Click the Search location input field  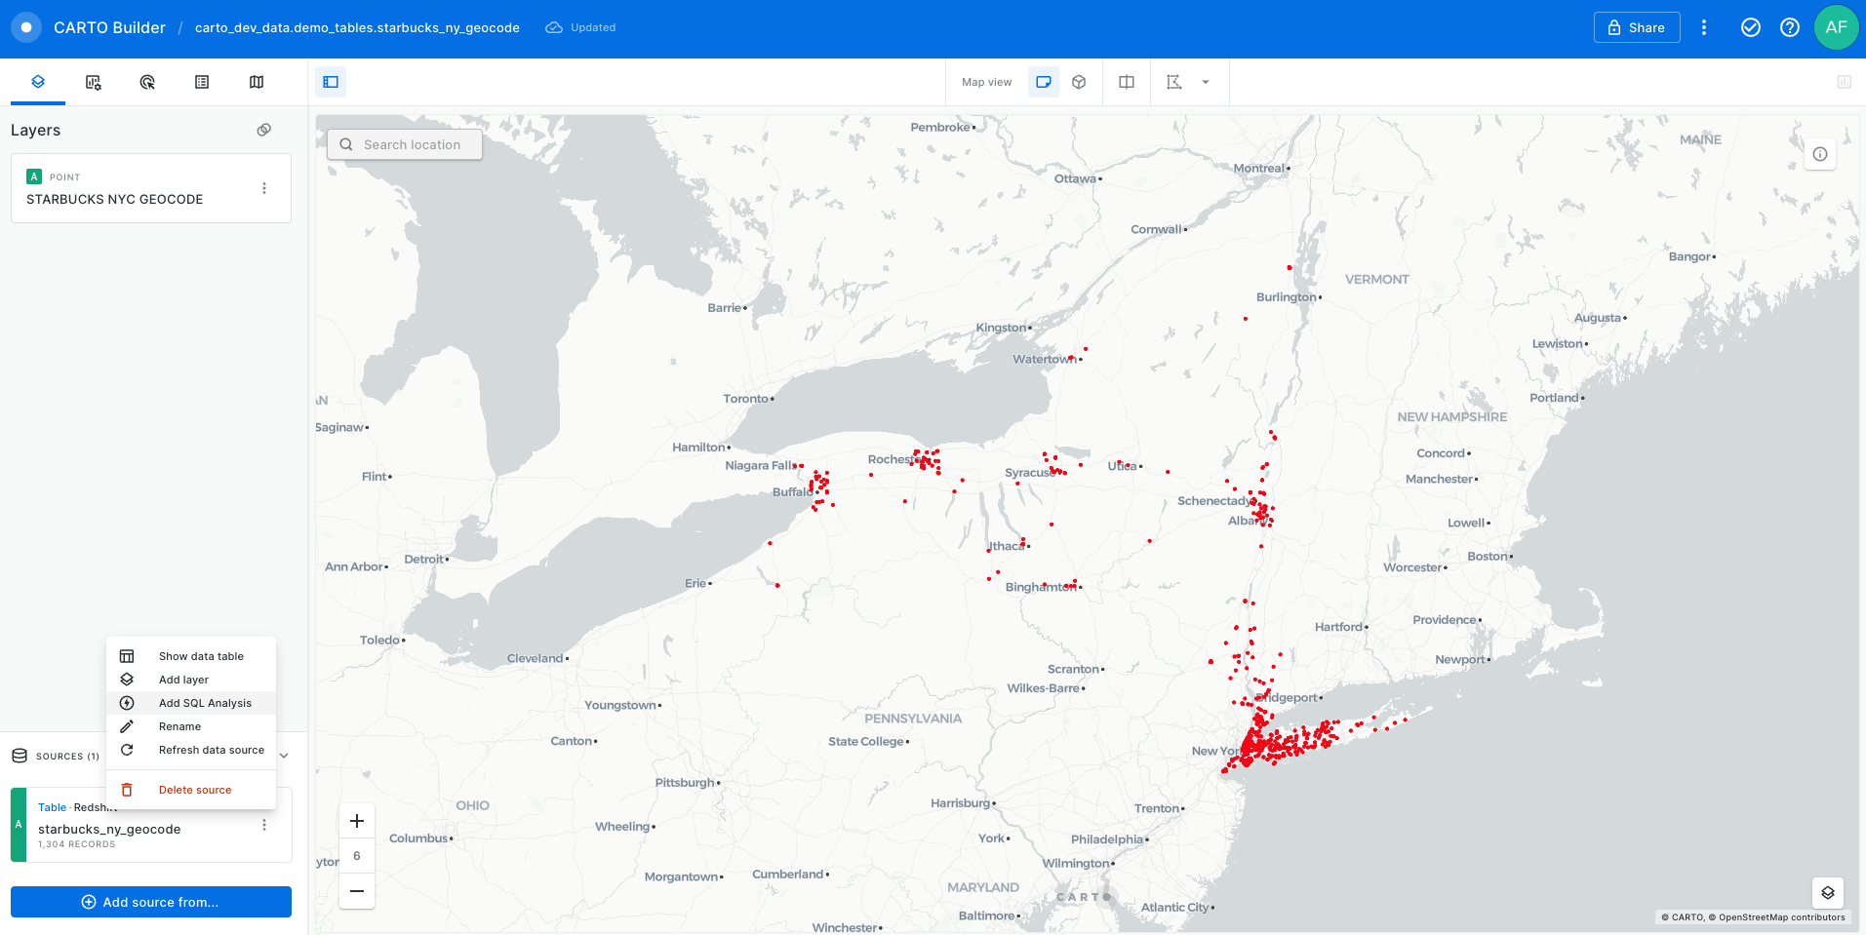point(412,144)
